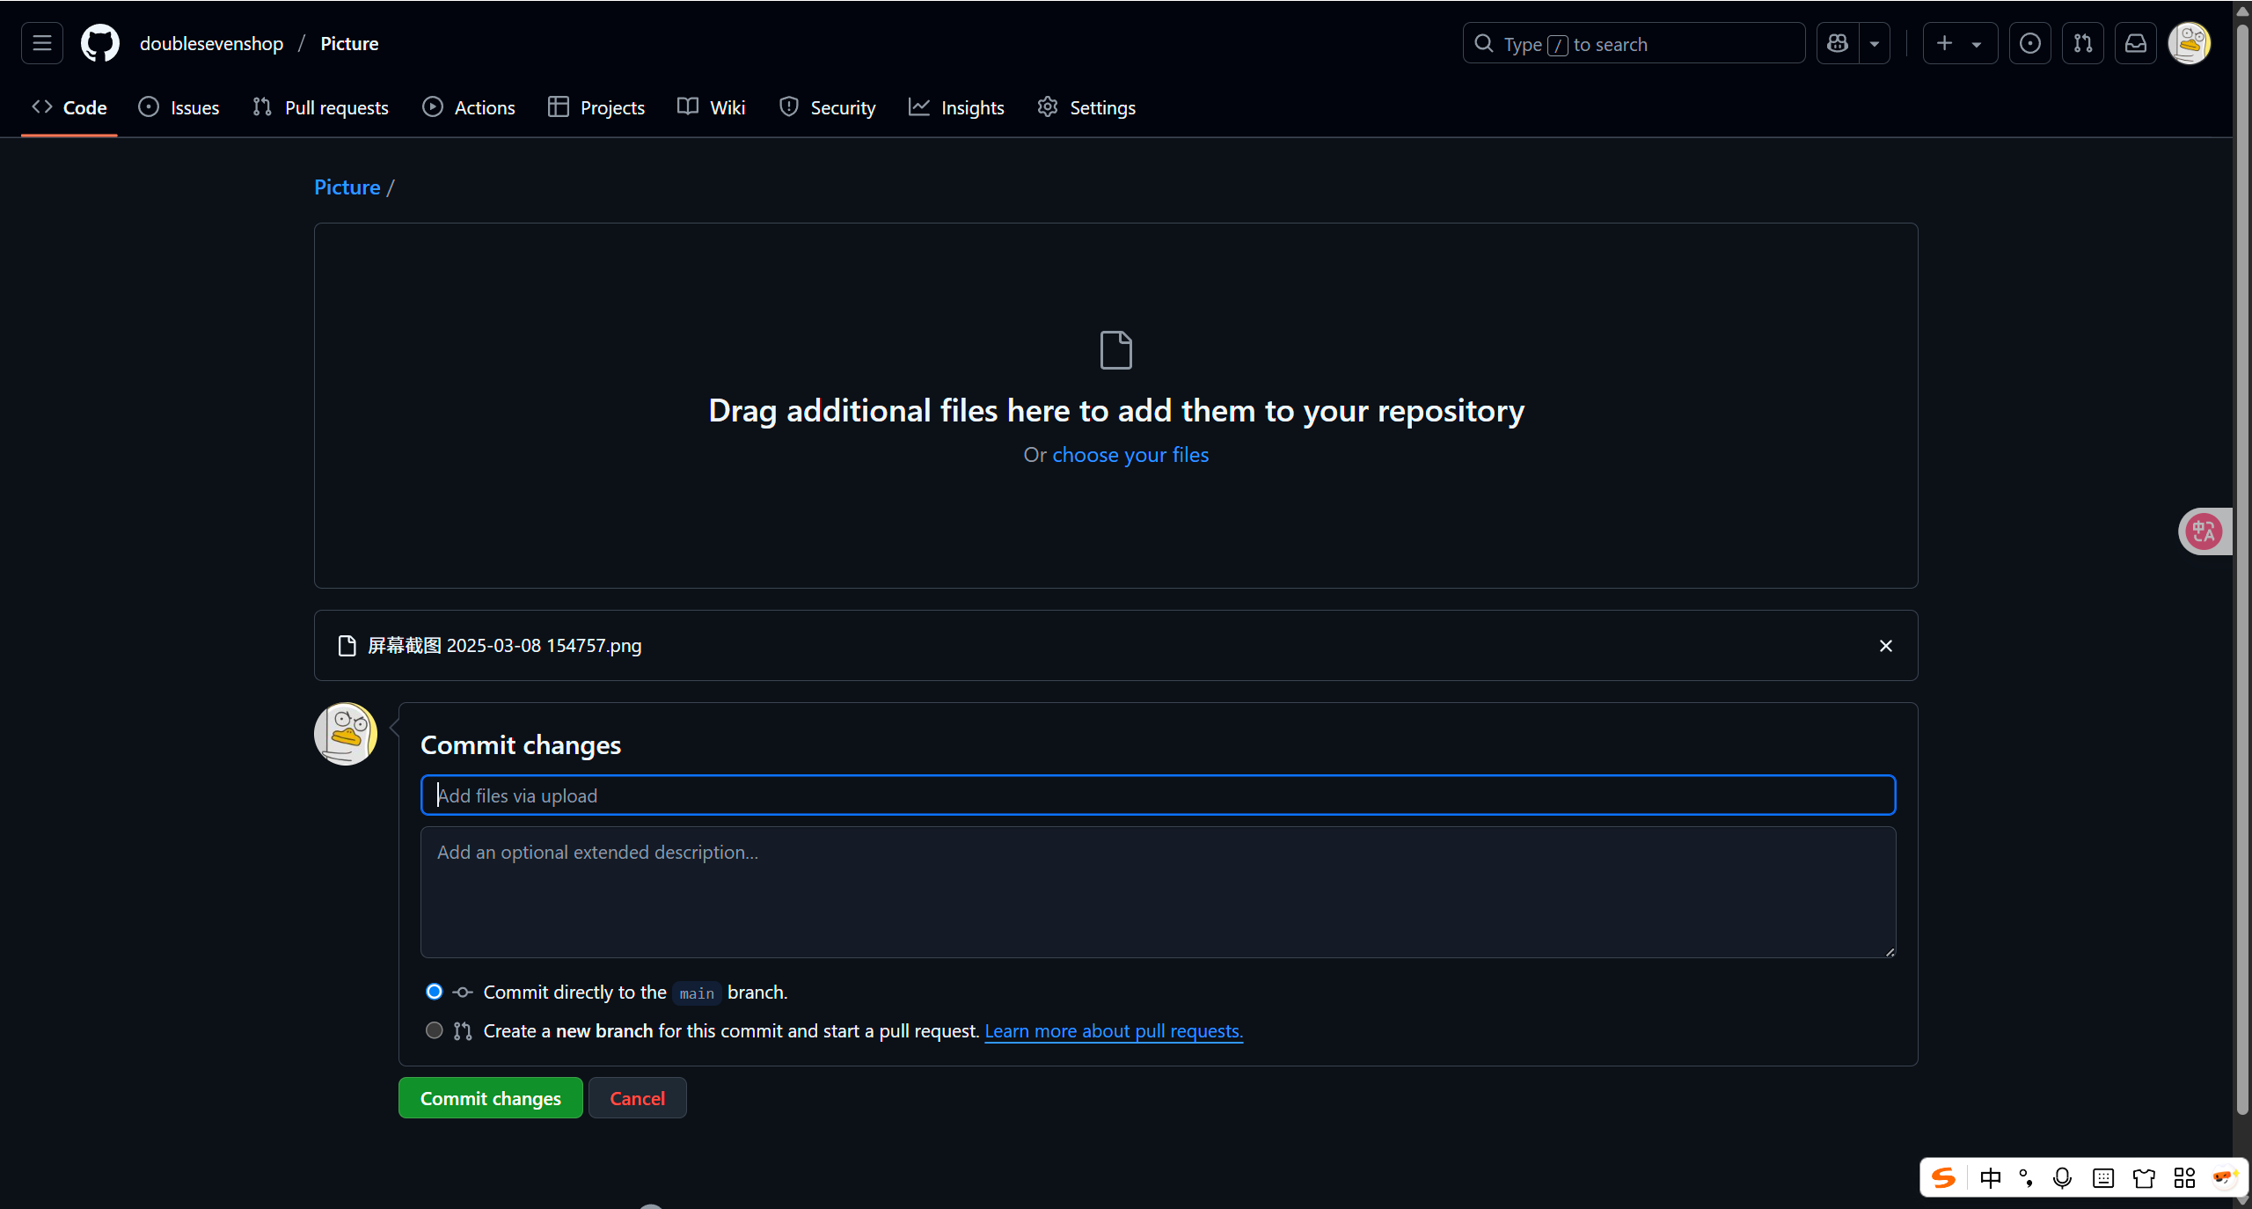This screenshot has height=1209, width=2252.
Task: Select create a new branch option
Action: 434,1030
